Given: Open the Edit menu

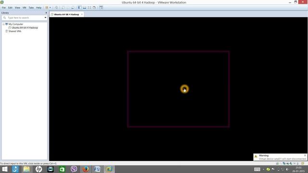Looking at the screenshot, I should 10,8.
